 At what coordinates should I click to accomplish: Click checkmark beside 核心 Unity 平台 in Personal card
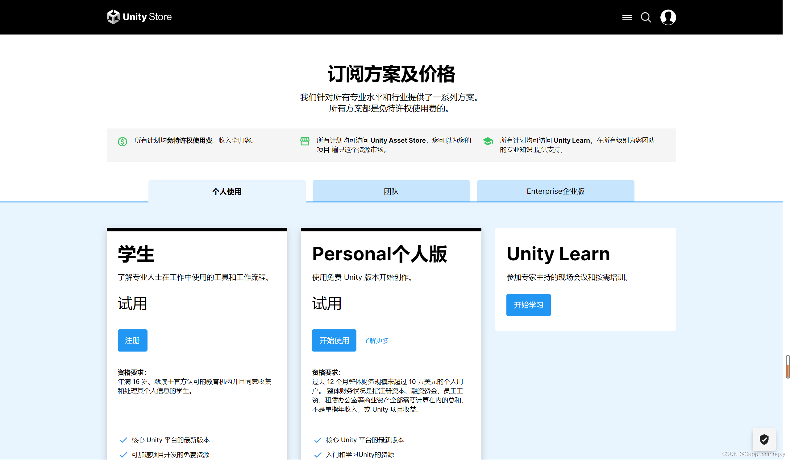pyautogui.click(x=318, y=440)
